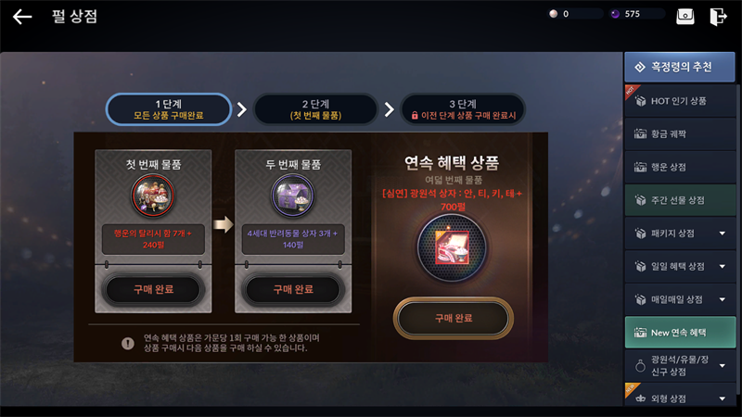Open the HOT 인기 상품 menu
Screen dimensions: 742x417
point(680,101)
